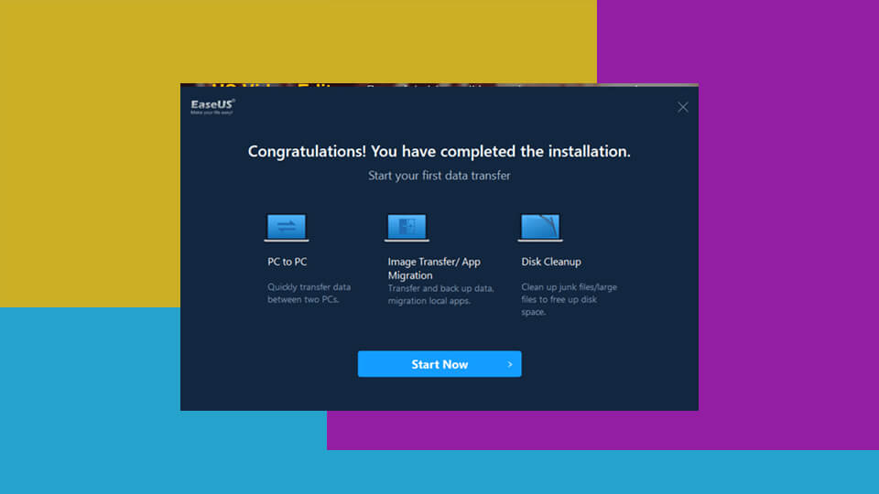Viewport: 879px width, 494px height.
Task: Close the installation complete dialog
Action: (x=683, y=107)
